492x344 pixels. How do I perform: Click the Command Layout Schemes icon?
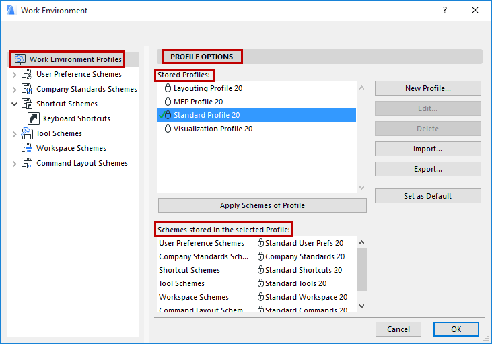tap(27, 163)
